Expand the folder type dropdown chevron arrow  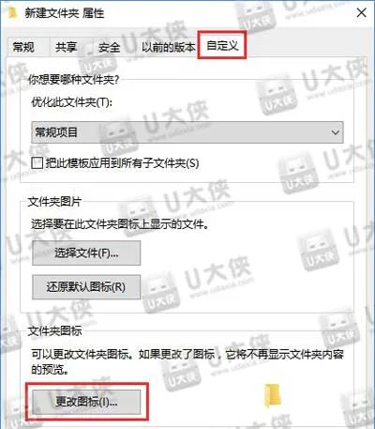pos(335,132)
